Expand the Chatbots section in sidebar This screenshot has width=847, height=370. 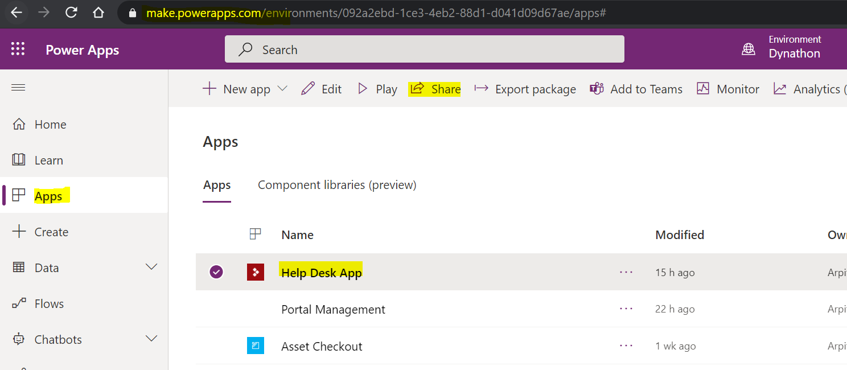151,339
